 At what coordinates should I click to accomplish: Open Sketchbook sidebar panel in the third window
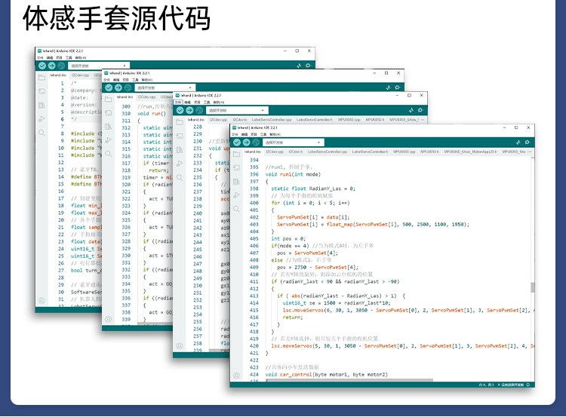[180, 122]
